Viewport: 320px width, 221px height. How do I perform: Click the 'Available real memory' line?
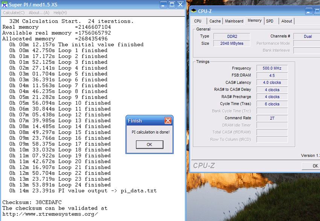point(56,33)
